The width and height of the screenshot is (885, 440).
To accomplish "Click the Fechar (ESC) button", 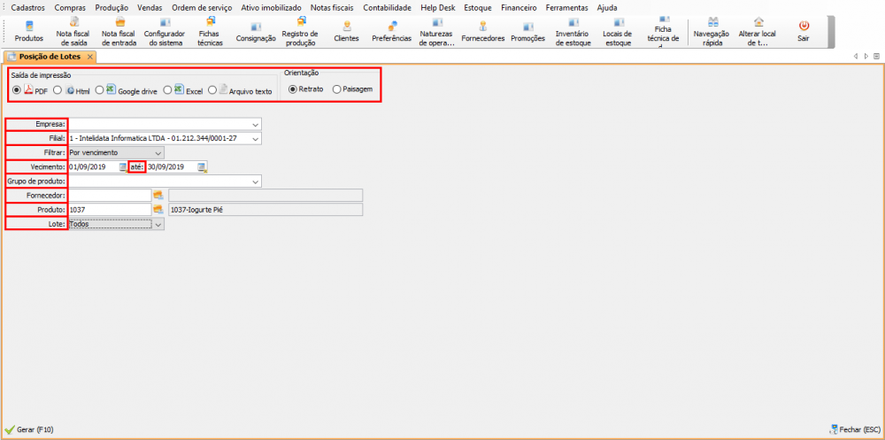I will point(854,429).
